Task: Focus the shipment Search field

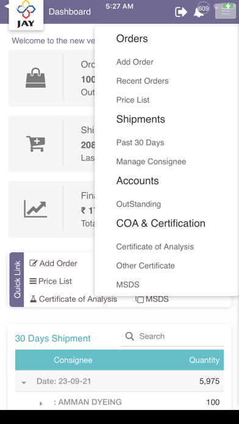Action: tap(172, 336)
